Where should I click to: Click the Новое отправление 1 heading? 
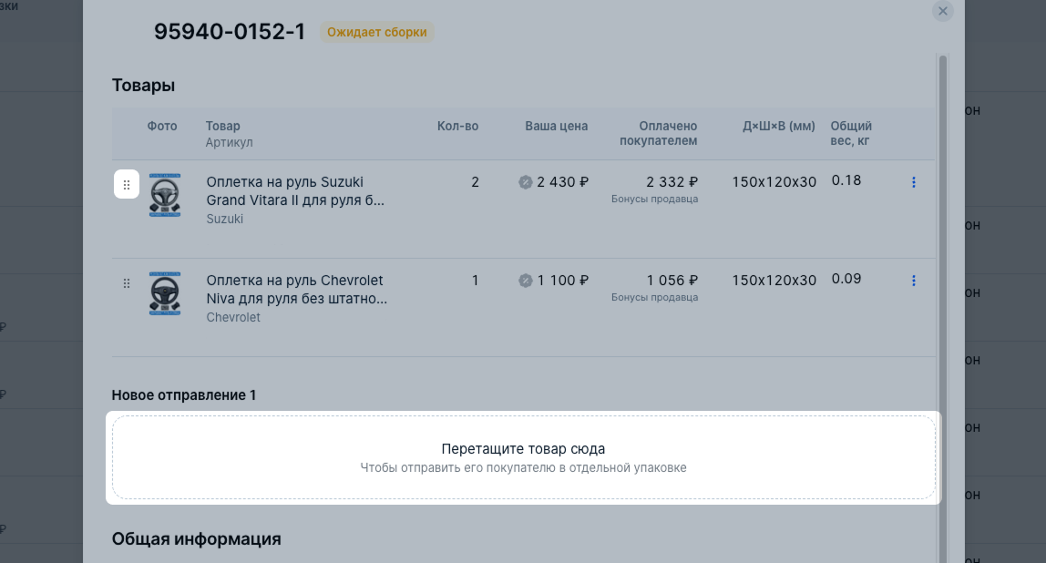point(183,394)
